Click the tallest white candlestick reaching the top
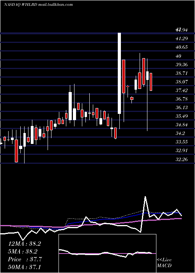The width and height of the screenshot is (195, 273). tap(119, 73)
